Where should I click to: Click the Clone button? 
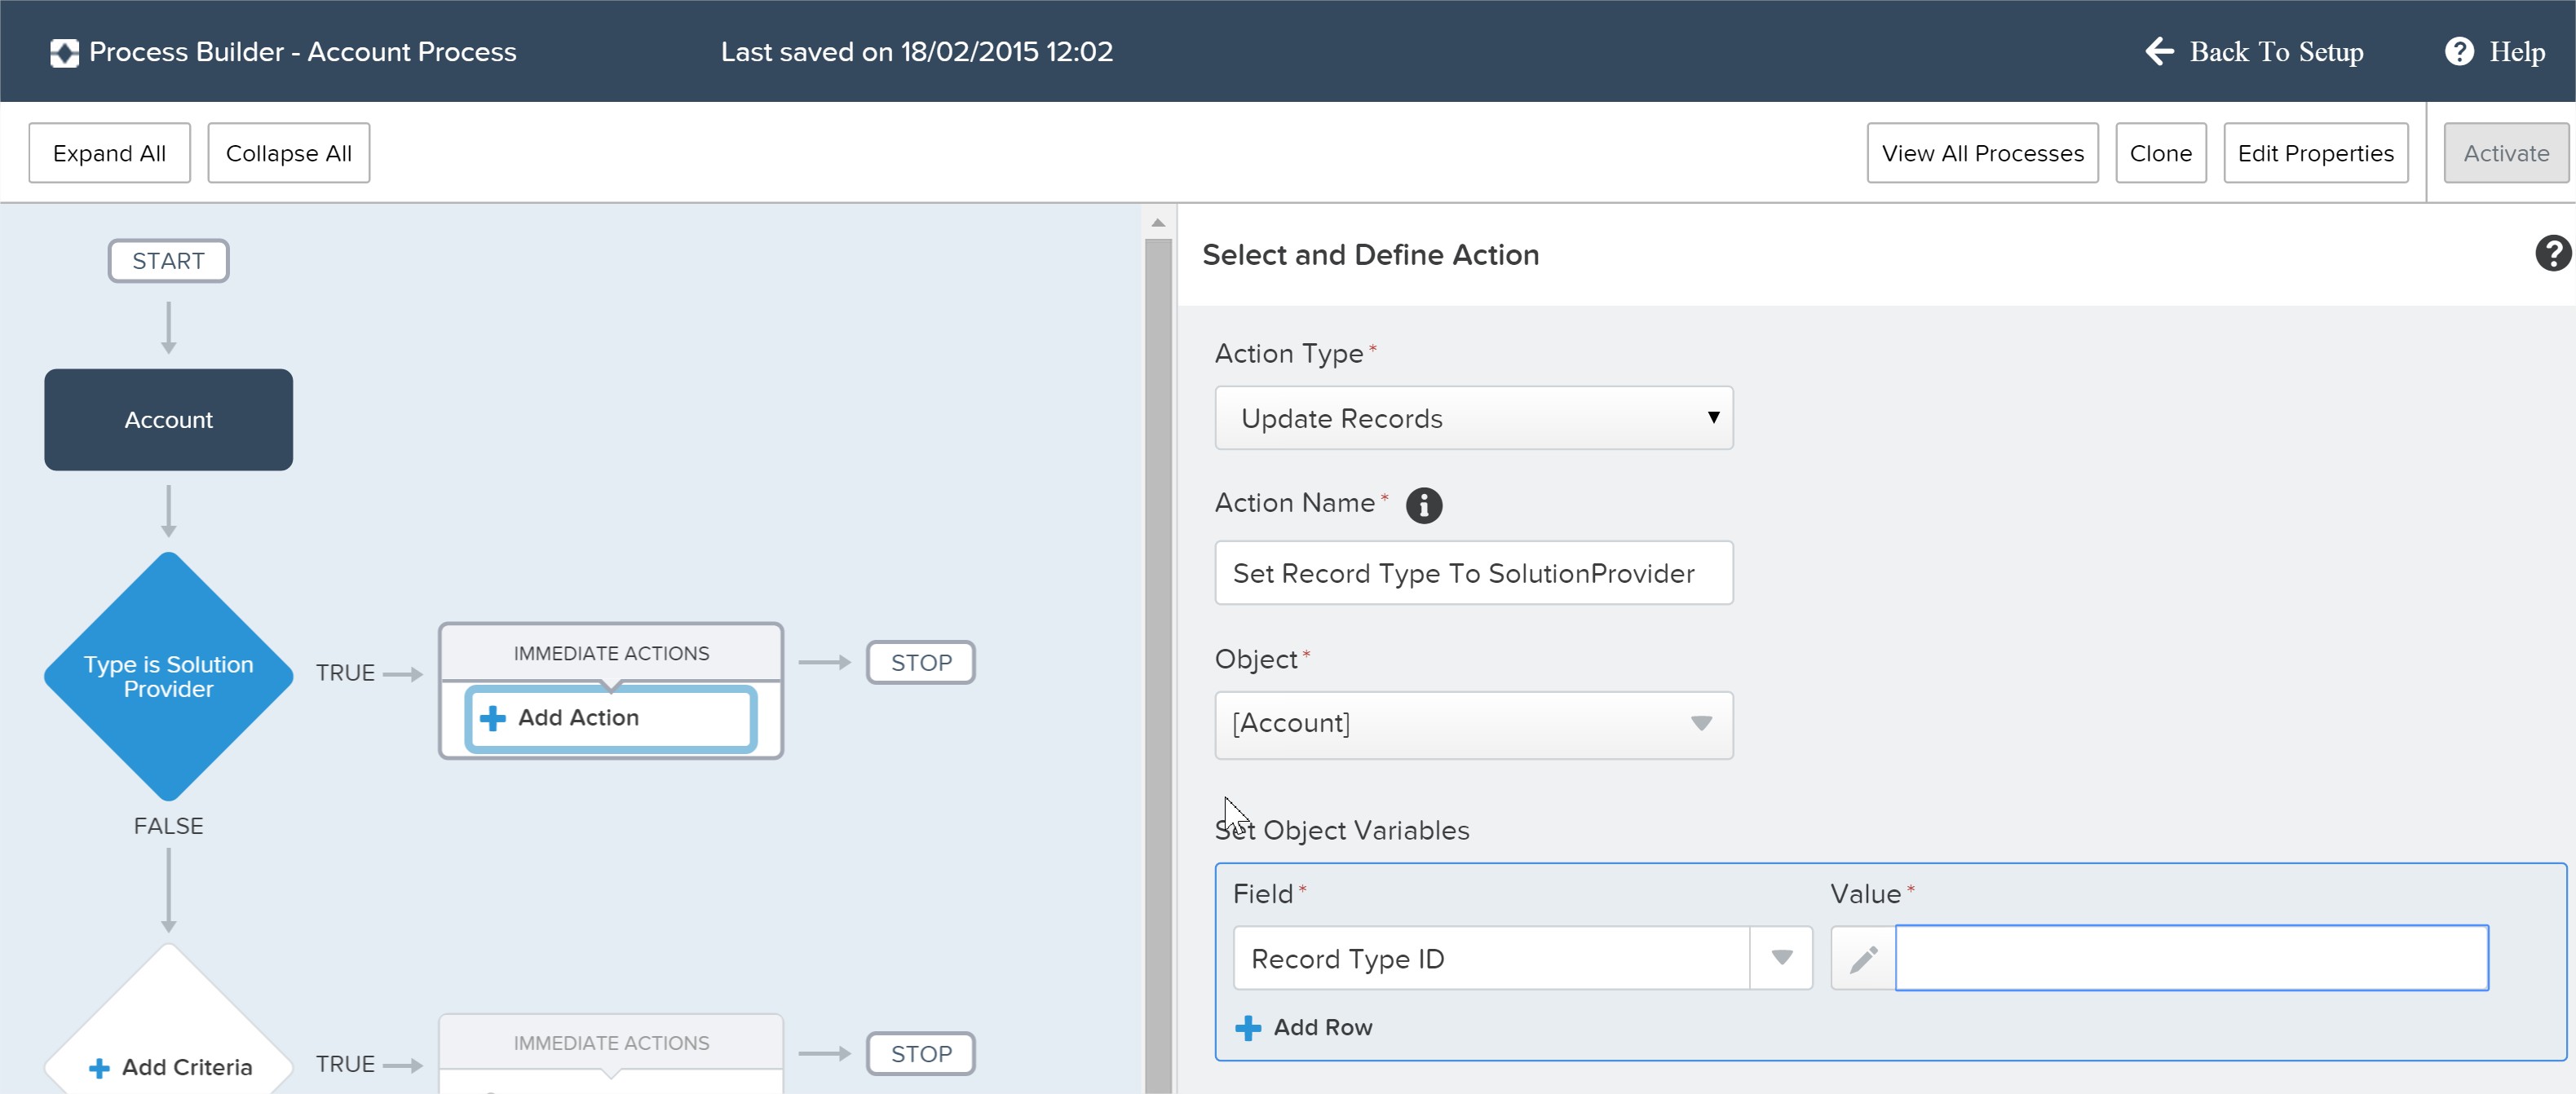pyautogui.click(x=2160, y=153)
